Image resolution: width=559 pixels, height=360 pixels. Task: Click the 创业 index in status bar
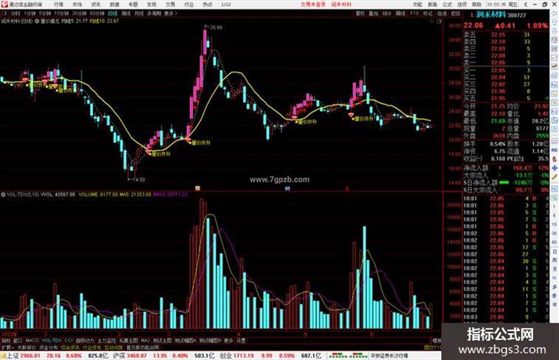[225, 356]
